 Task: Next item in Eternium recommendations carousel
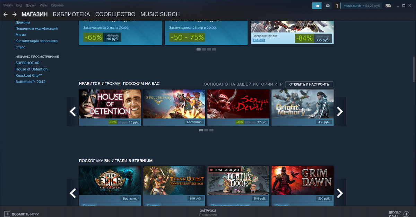[x=340, y=193]
